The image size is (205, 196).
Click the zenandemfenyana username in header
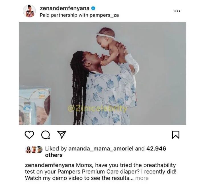[x=65, y=8]
